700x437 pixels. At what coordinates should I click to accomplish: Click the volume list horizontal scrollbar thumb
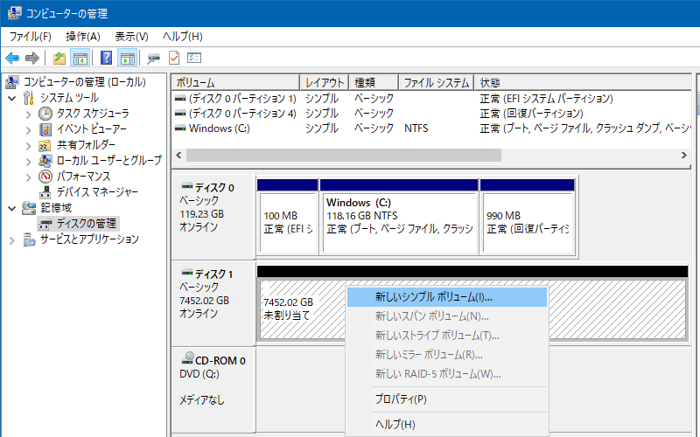(344, 156)
